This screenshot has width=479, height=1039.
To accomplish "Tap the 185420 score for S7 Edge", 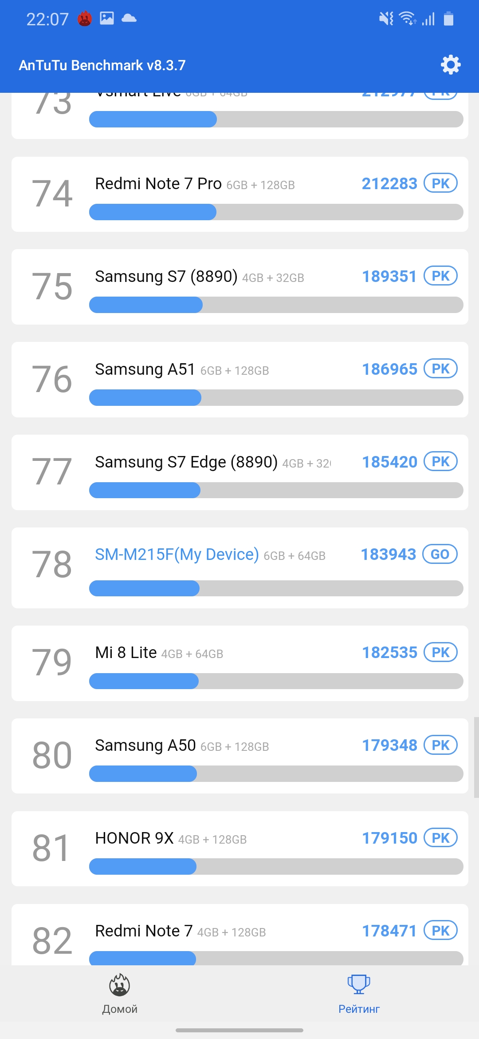I will click(x=389, y=462).
